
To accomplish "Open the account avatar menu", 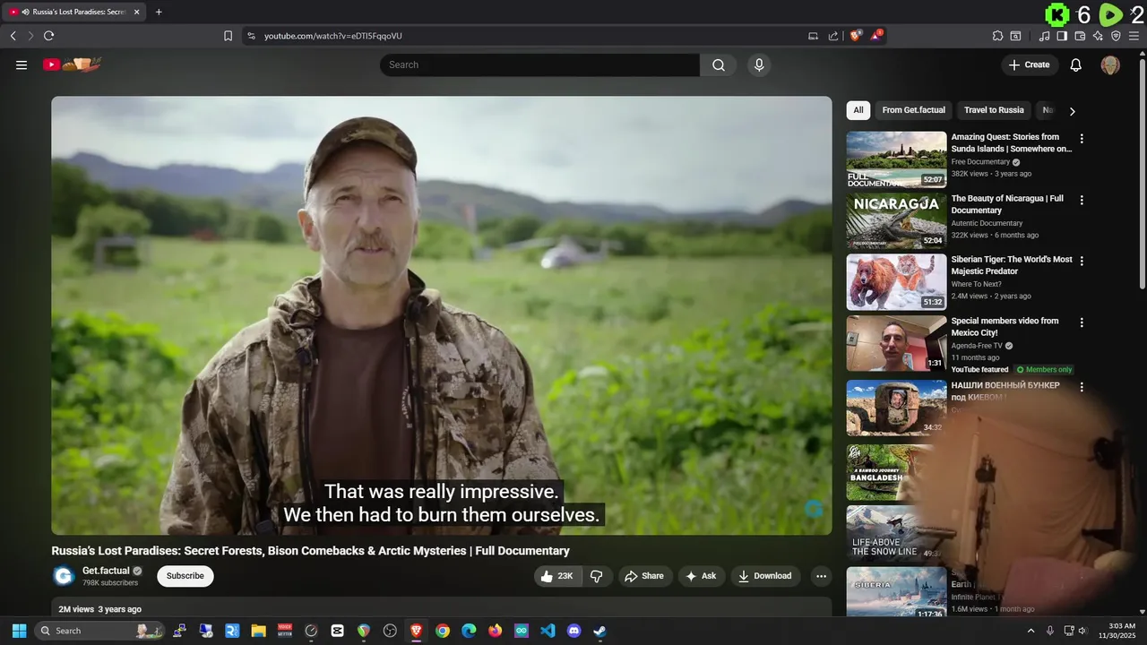I will coord(1110,64).
